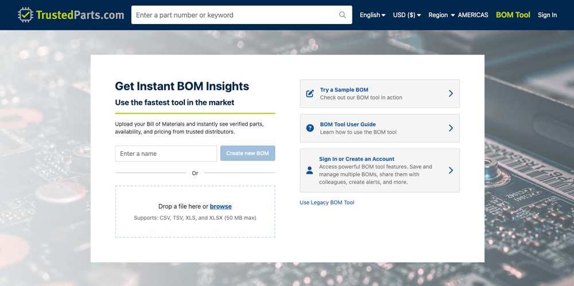Open Sign In or Create Account chevron
574x286 pixels.
pos(451,170)
